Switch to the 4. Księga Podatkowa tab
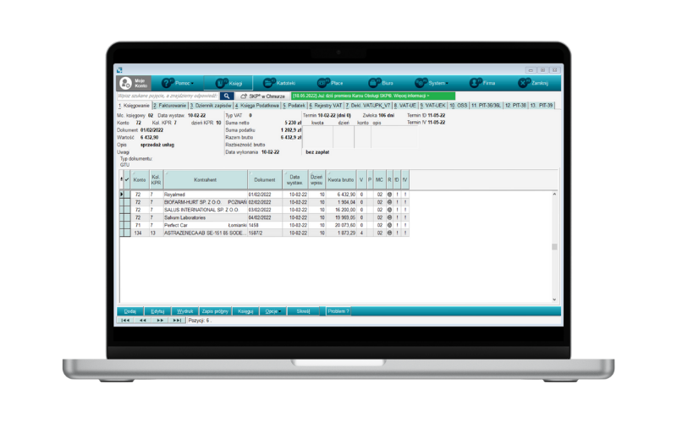677x423 pixels. pyautogui.click(x=257, y=105)
